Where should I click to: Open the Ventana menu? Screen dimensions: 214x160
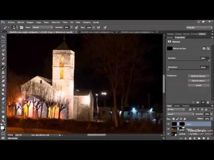click(x=86, y=22)
